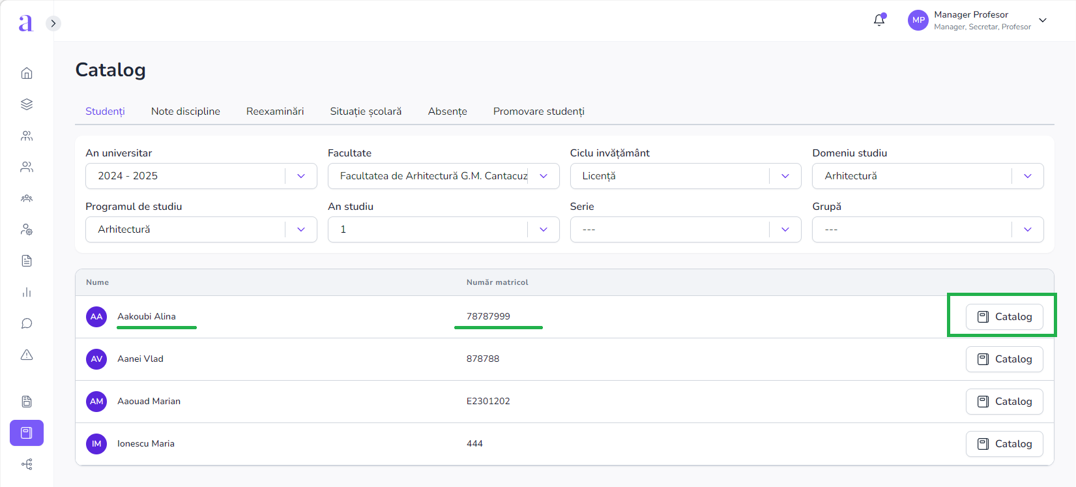This screenshot has height=487, width=1076.
Task: Open the chat bubble messages icon
Action: point(27,323)
